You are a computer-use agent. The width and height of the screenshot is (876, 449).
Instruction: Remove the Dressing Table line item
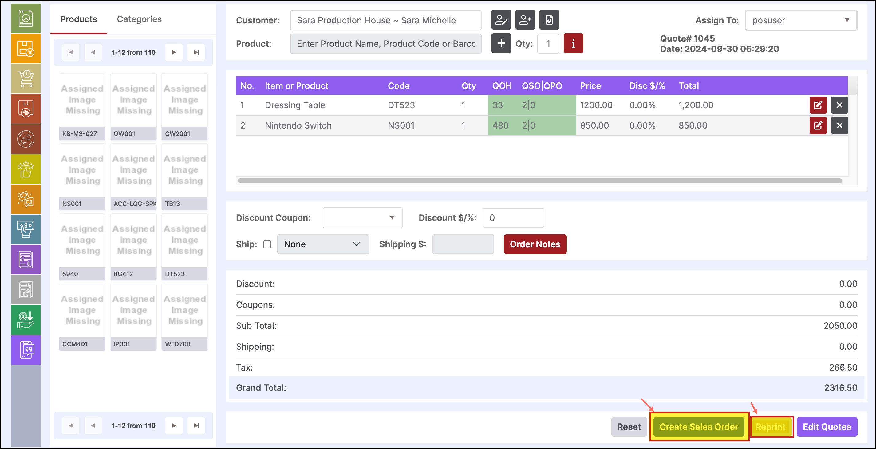tap(840, 105)
